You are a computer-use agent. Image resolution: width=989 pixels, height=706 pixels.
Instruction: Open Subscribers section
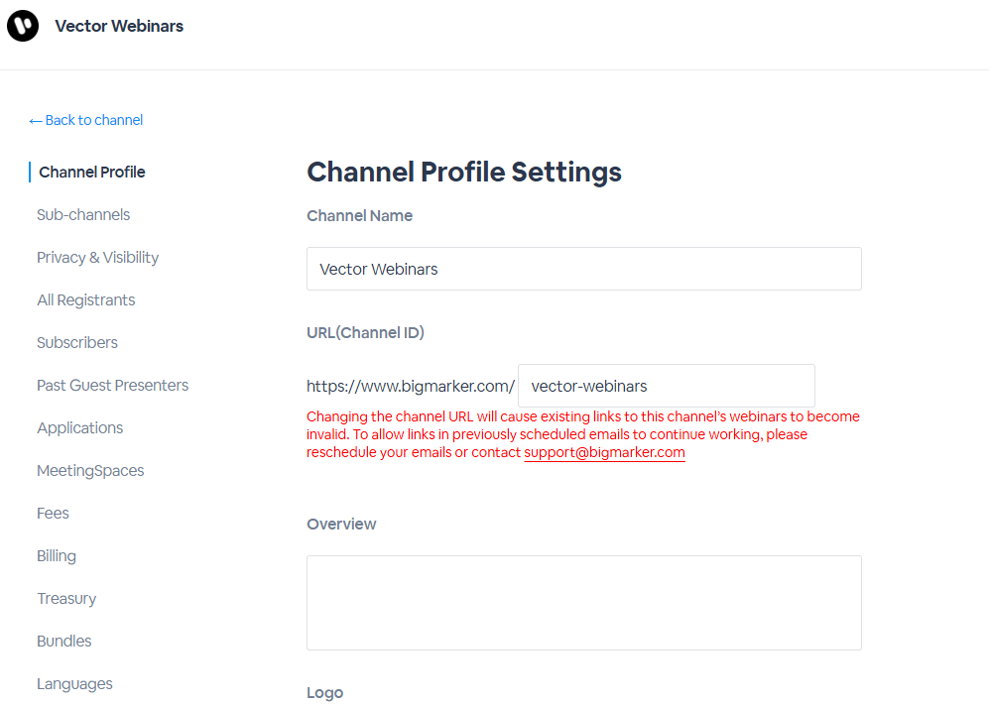(77, 343)
